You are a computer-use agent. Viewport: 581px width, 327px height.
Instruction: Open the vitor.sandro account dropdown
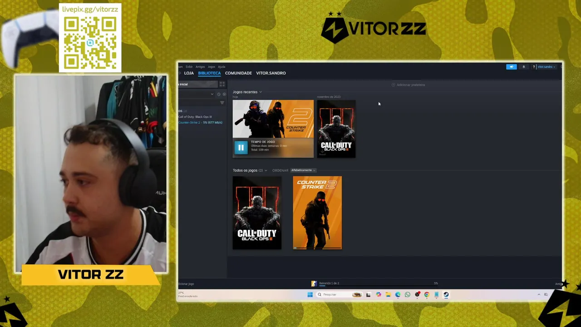[546, 67]
